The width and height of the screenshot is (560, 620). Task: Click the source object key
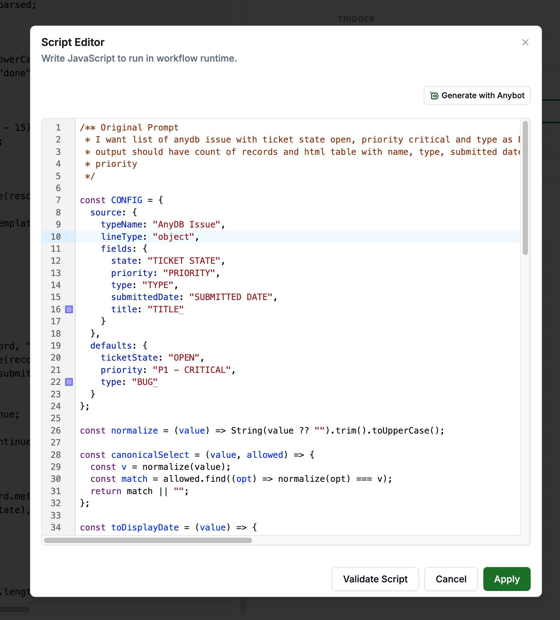point(106,212)
